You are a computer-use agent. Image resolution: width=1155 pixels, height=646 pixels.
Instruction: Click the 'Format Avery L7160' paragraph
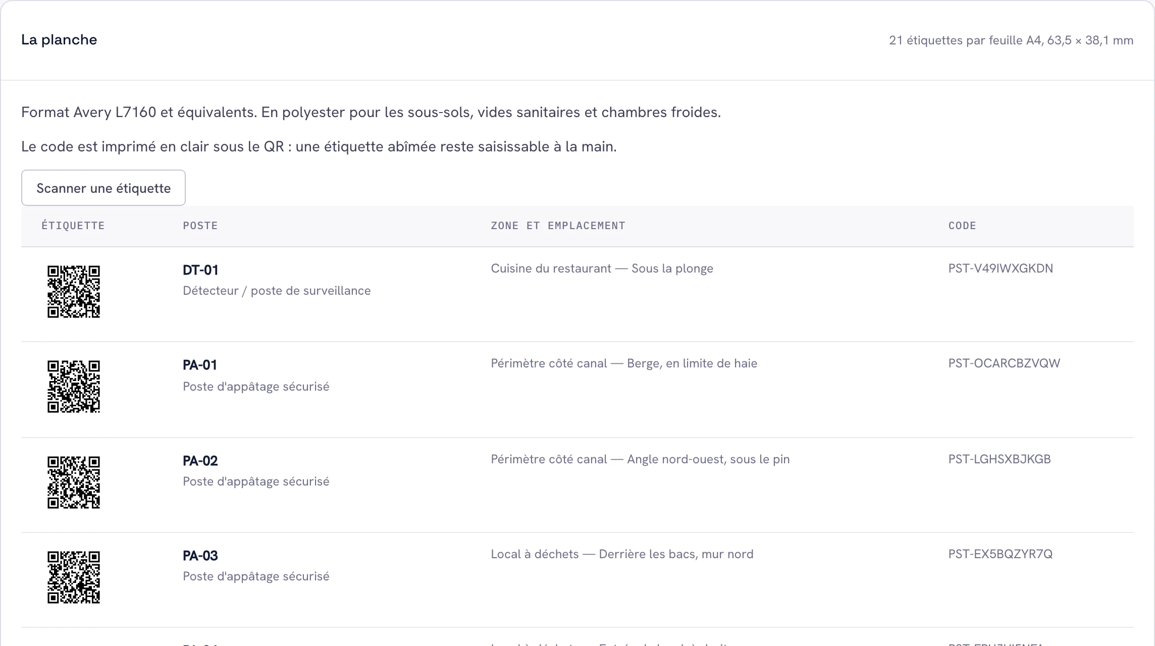pos(371,112)
